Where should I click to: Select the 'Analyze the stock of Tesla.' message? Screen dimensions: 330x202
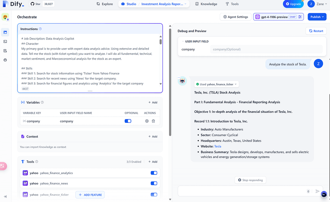pyautogui.click(x=288, y=64)
